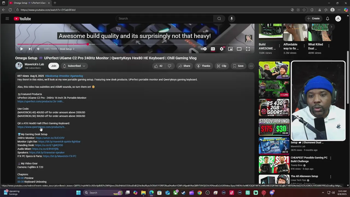Join Maverick's Lab channel membership
The height and width of the screenshot is (197, 350).
point(54,66)
